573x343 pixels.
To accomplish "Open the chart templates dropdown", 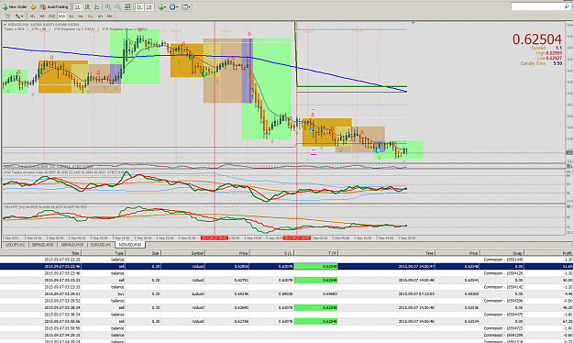I will pos(185,6).
